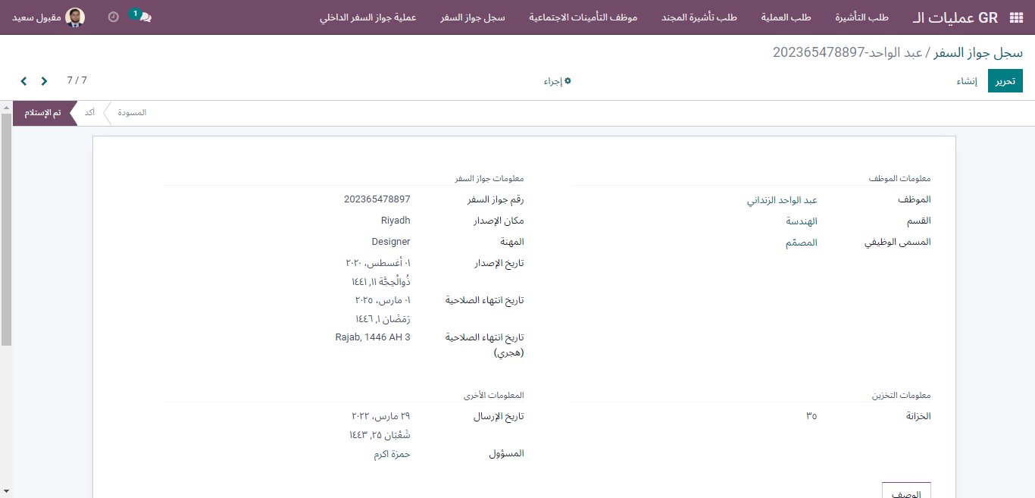Select the تم الإستلام status stage
The image size is (1035, 498).
[45, 113]
